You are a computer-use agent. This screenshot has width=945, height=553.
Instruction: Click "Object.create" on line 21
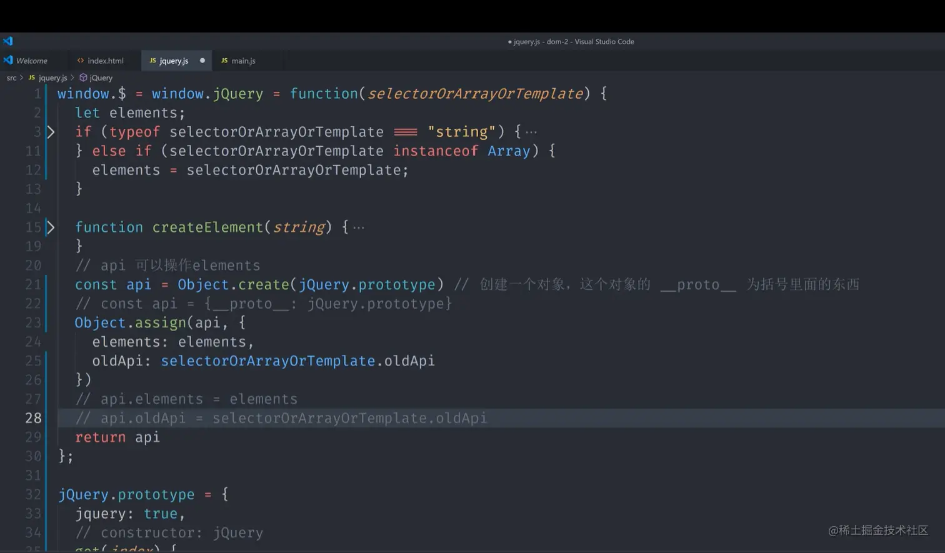click(234, 284)
